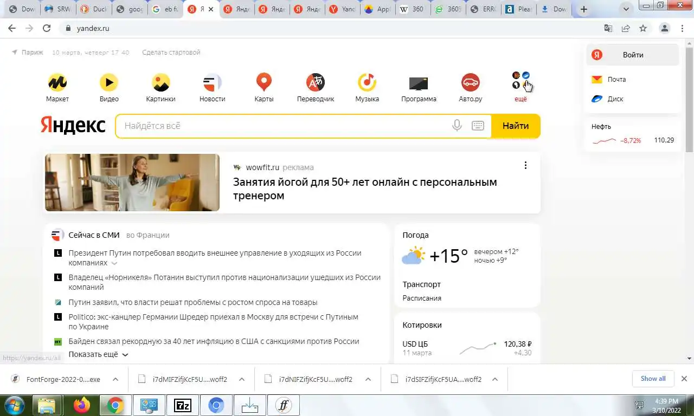Open Chrome tab search dropdown

tap(627, 9)
